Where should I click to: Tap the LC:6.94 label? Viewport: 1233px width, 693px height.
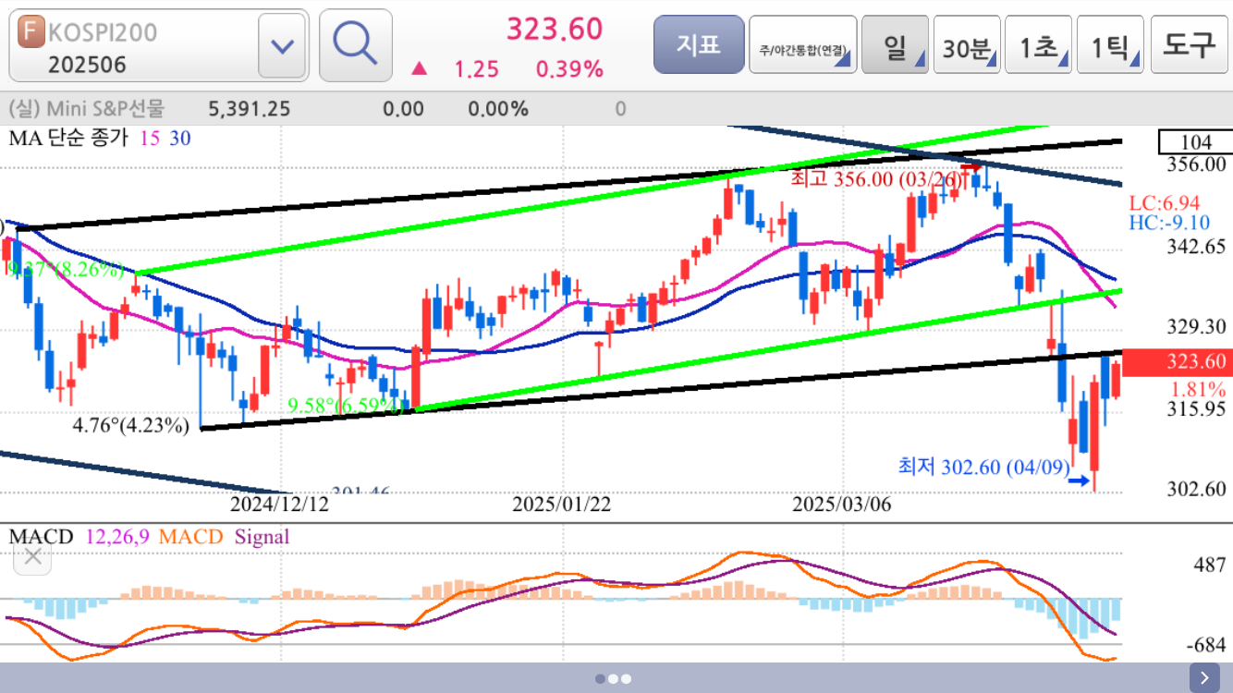(x=1165, y=202)
